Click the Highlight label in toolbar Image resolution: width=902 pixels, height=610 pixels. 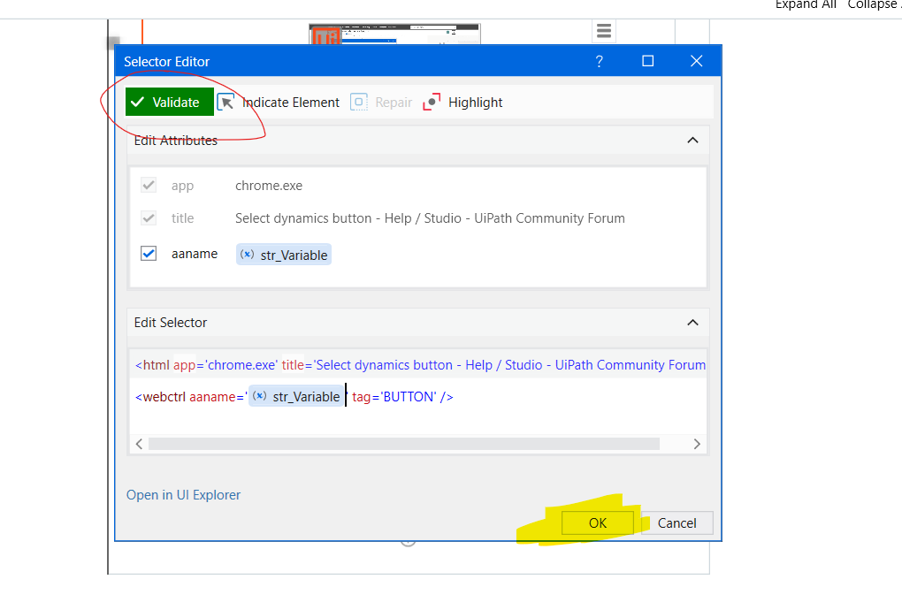point(475,103)
